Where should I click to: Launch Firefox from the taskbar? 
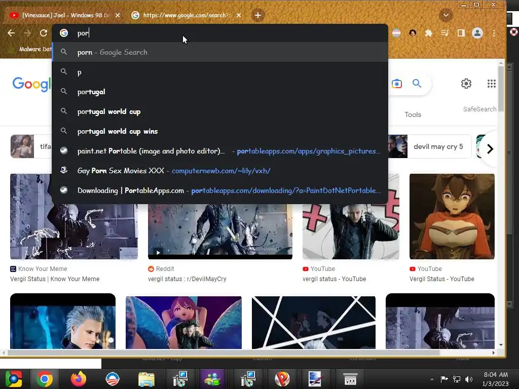(79, 379)
